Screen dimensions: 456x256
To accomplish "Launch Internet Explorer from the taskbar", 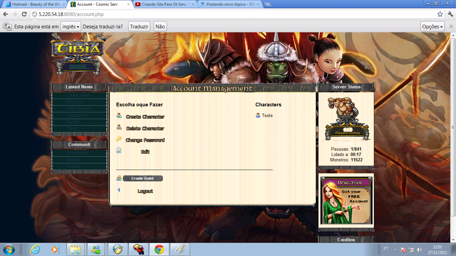I will (35, 250).
